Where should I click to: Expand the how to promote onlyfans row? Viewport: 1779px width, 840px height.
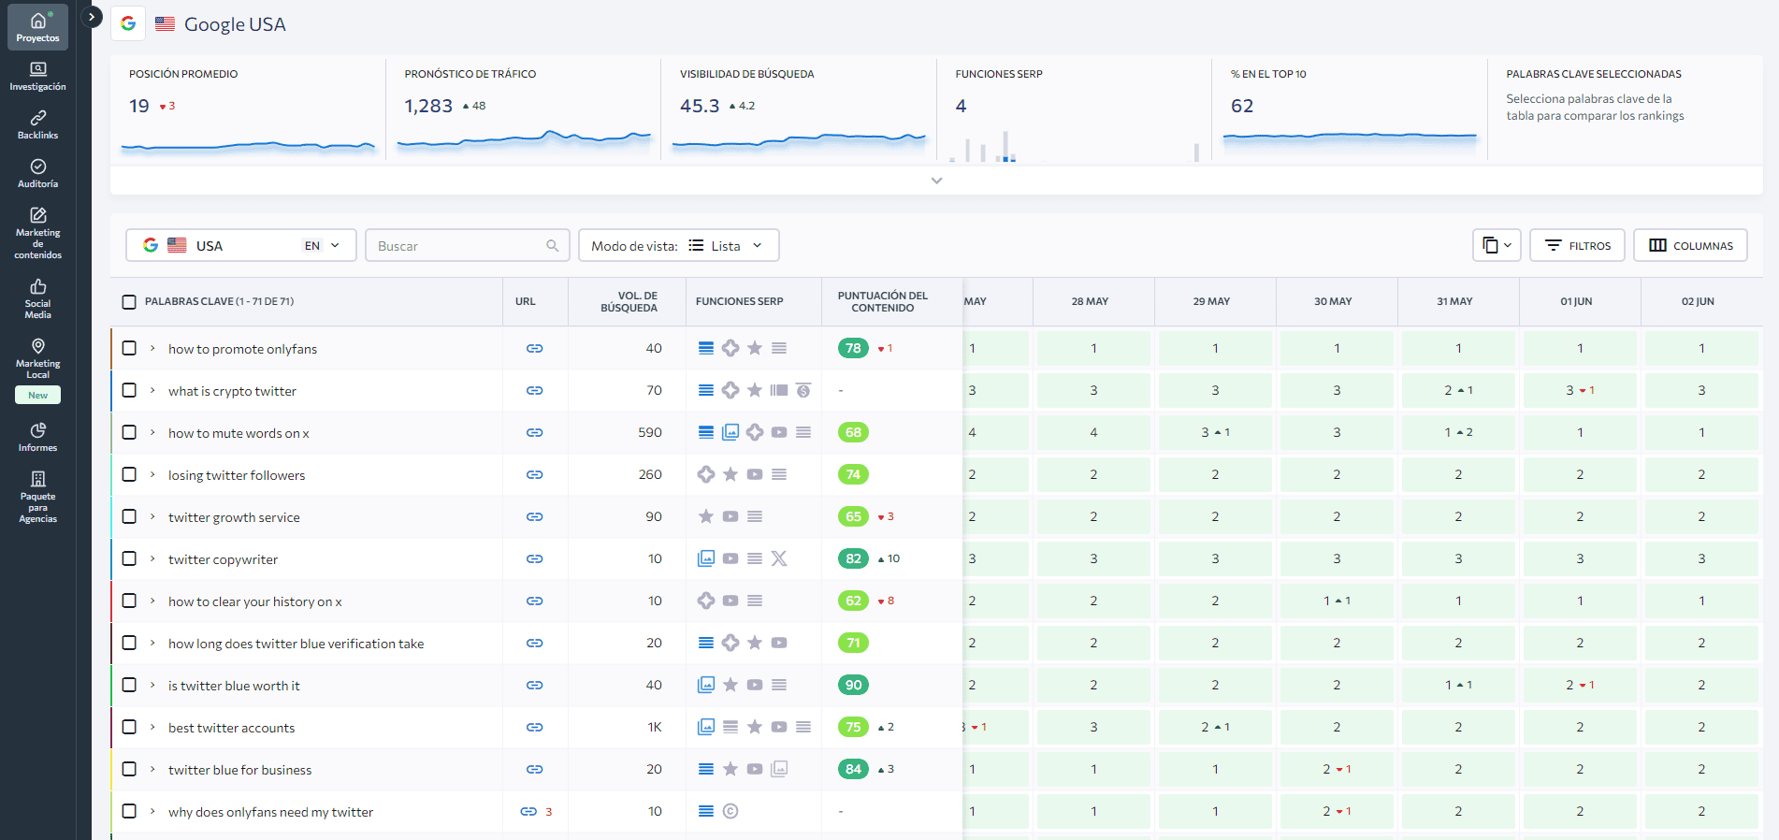click(x=152, y=348)
